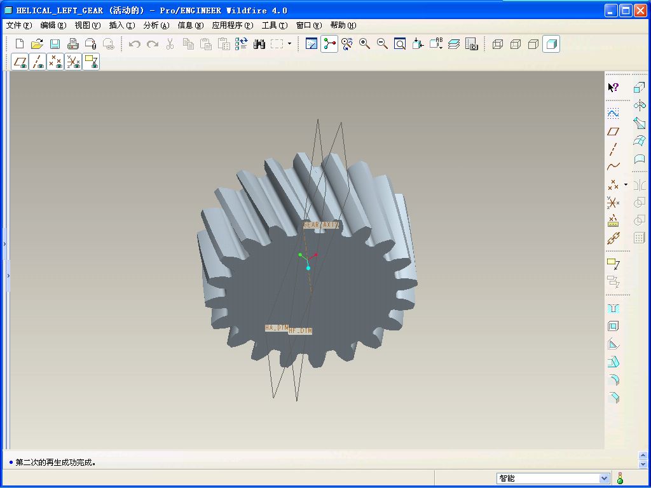Select the Draft tool
Image resolution: width=651 pixels, height=488 pixels.
[613, 362]
